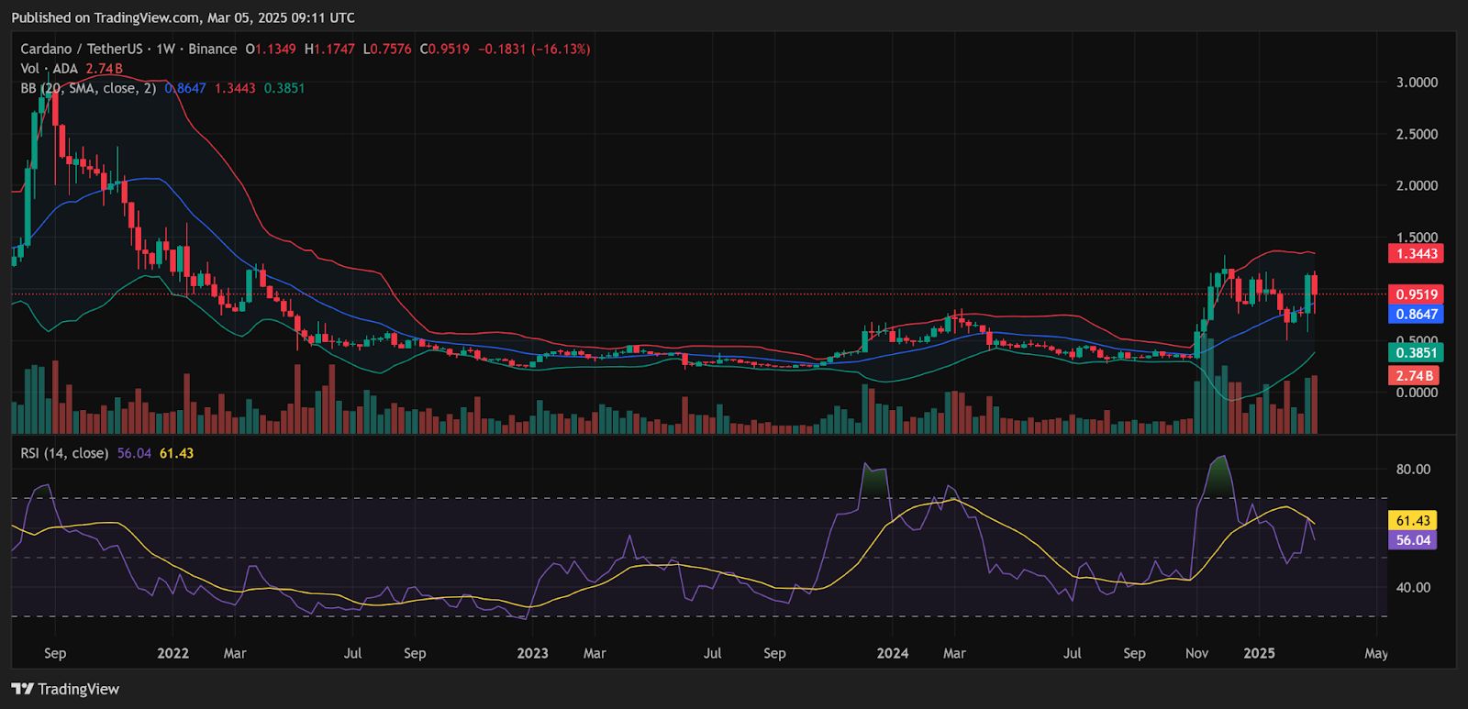Viewport: 1468px width, 709px height.
Task: Click the red 1.3443 upper band price tag
Action: point(1416,253)
